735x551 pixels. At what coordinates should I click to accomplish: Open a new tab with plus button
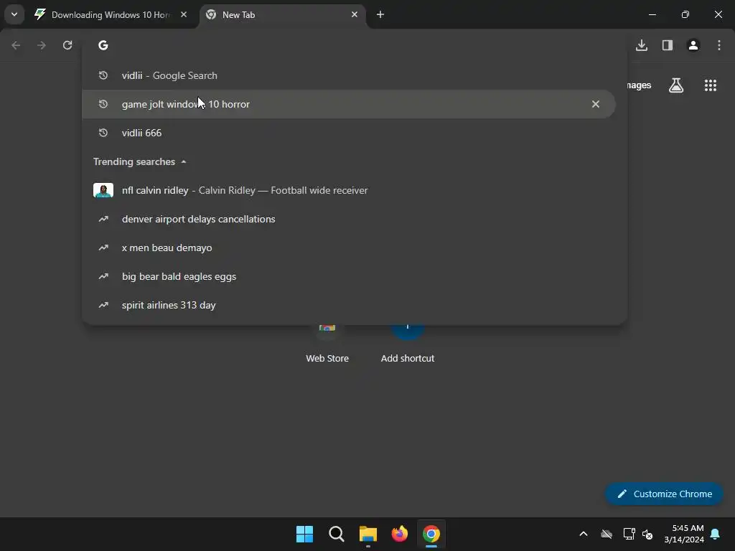click(380, 14)
